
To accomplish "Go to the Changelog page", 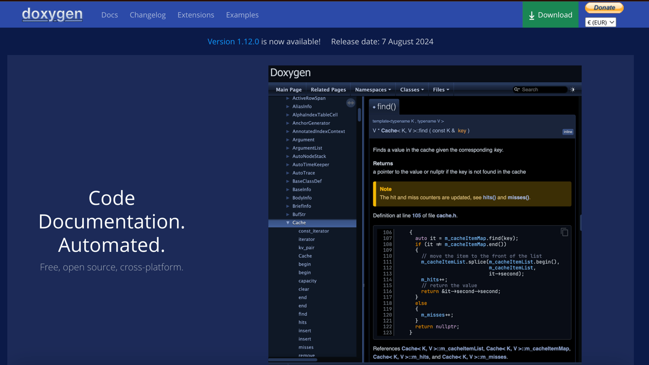I will click(148, 15).
